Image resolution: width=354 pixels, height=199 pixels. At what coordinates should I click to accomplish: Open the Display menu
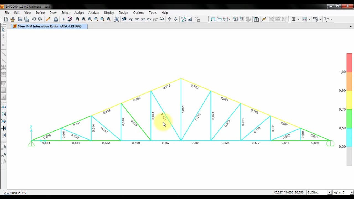109,12
